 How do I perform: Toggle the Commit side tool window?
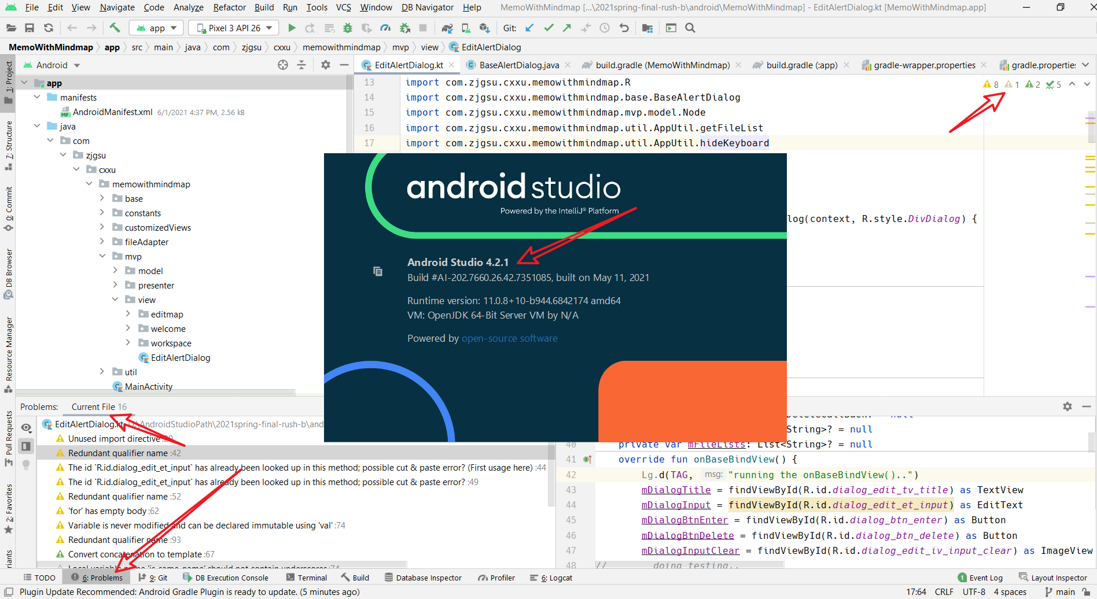(8, 209)
